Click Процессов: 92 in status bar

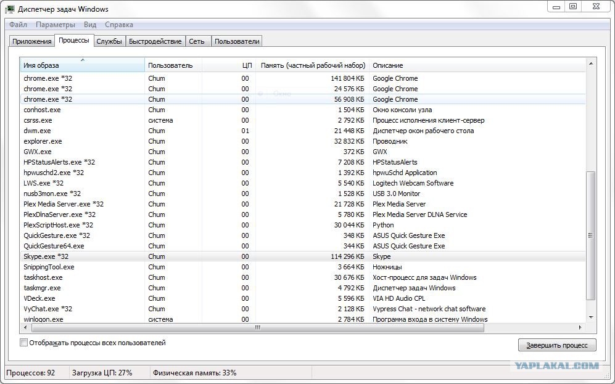point(31,373)
